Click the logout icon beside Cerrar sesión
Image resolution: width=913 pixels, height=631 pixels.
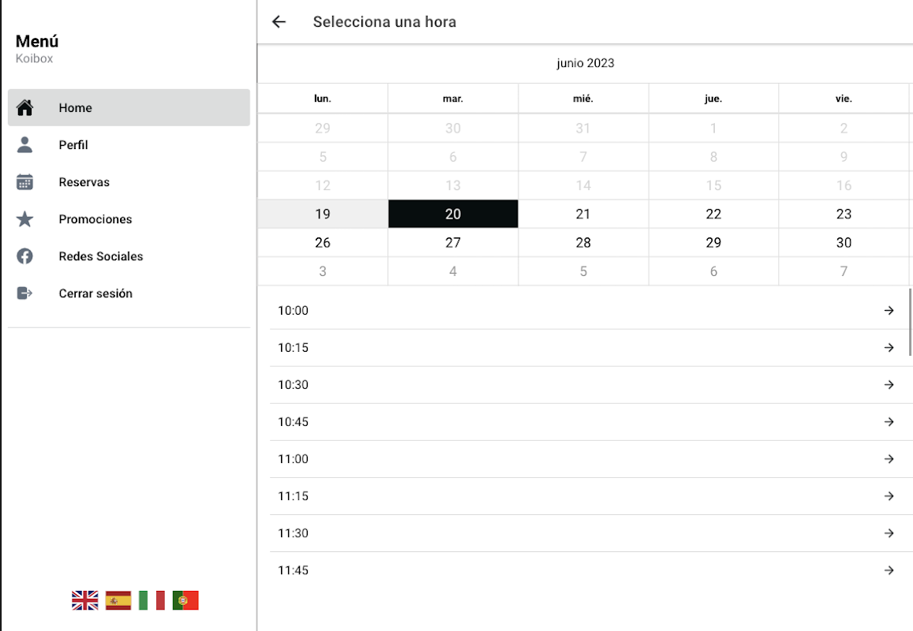(24, 293)
